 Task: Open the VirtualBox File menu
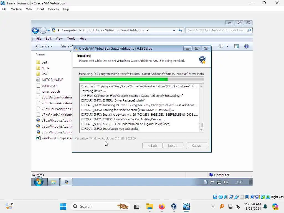pos(4,9)
